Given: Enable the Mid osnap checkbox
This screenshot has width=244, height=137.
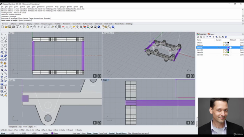Looking at the screenshot, I should tap(20, 130).
